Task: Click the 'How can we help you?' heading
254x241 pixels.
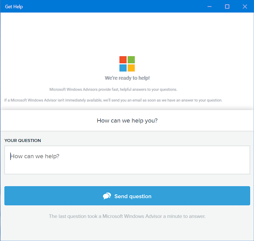Action: 127,121
